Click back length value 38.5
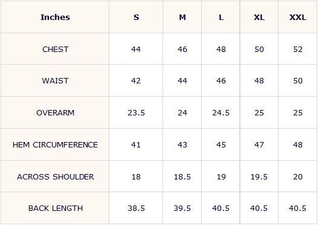This screenshot has width=319, height=226. click(x=136, y=208)
